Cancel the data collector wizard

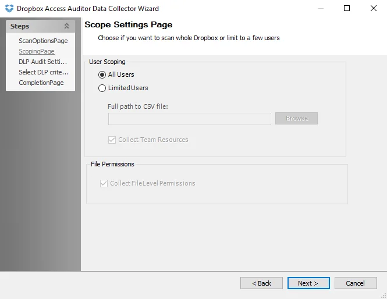click(356, 283)
